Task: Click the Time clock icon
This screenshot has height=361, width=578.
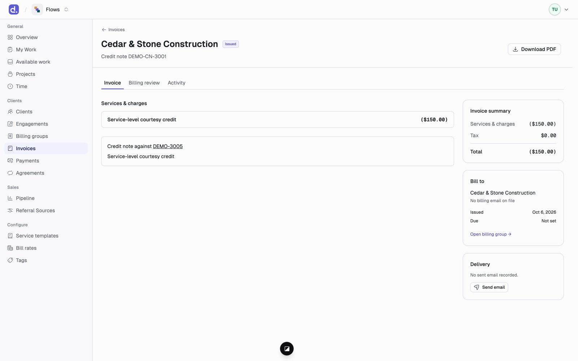Action: coord(10,86)
